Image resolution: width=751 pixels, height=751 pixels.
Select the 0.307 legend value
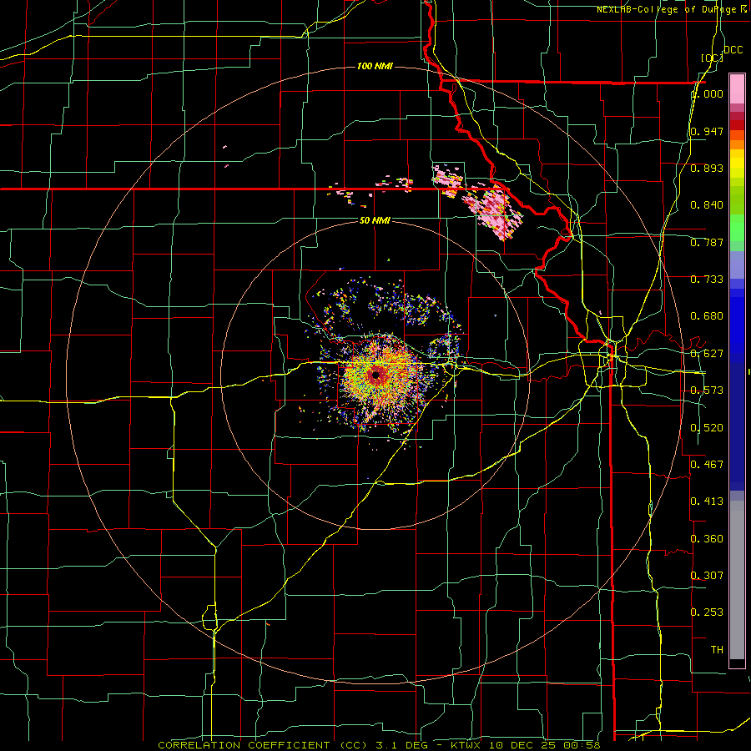pos(707,576)
